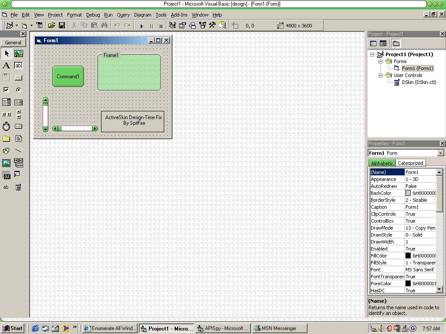
Task: Select the CheckBox control in the toolbox
Action: coord(6,90)
